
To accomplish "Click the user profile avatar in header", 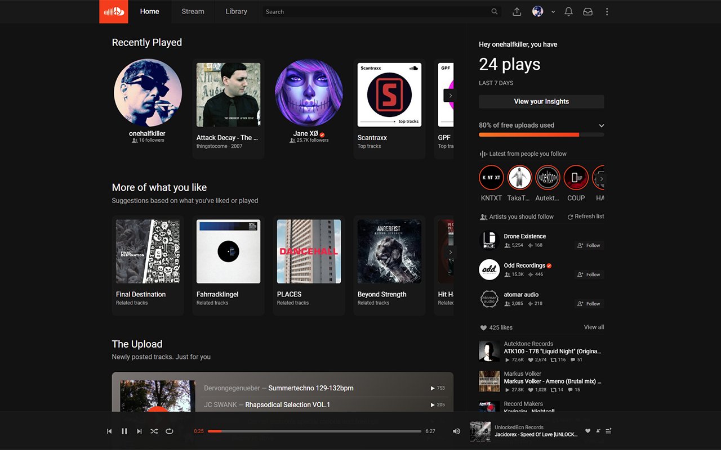I will (538, 11).
